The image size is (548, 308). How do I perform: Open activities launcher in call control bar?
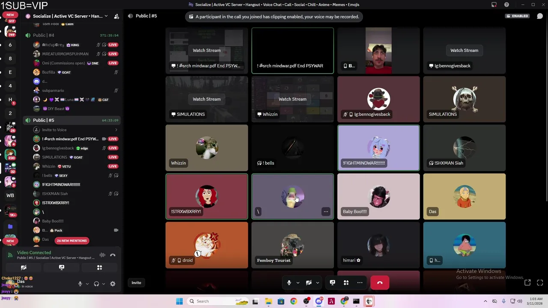click(346, 283)
